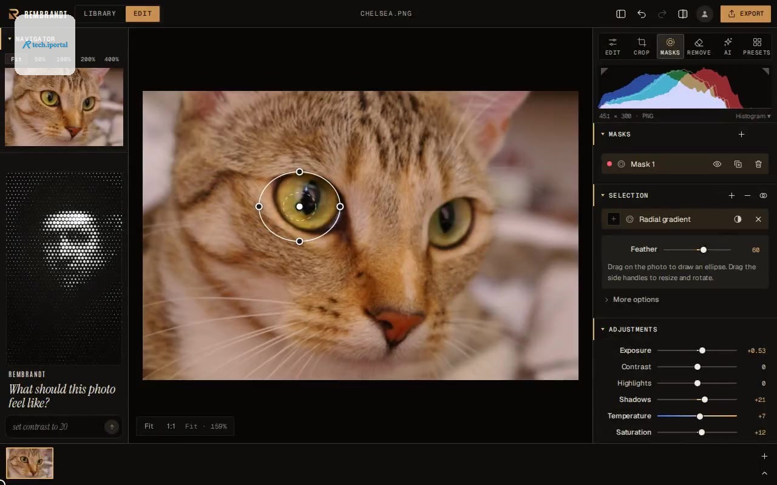Image resolution: width=777 pixels, height=485 pixels.
Task: Click the radial icon next to Mask 1
Action: pyautogui.click(x=621, y=164)
